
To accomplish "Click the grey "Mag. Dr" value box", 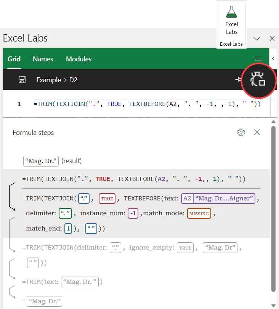I will (220, 248).
